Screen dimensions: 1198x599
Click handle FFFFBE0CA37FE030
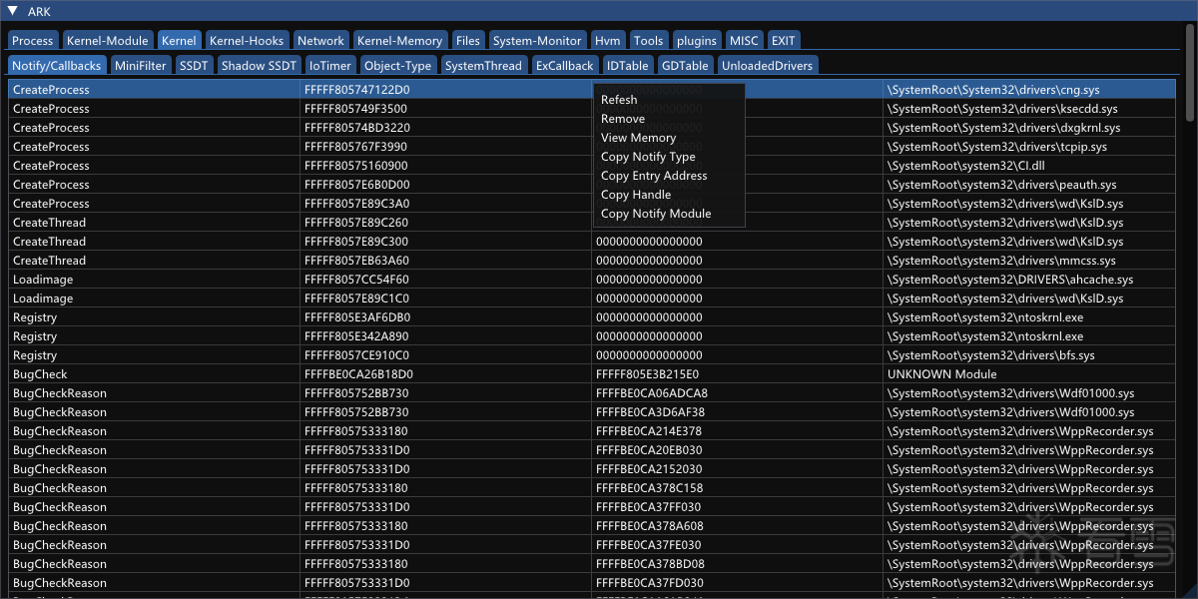pos(648,545)
